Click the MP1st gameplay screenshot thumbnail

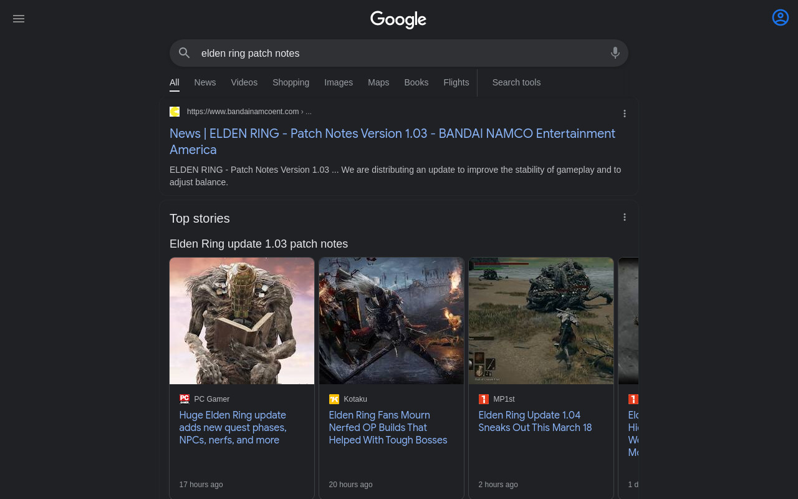541,321
